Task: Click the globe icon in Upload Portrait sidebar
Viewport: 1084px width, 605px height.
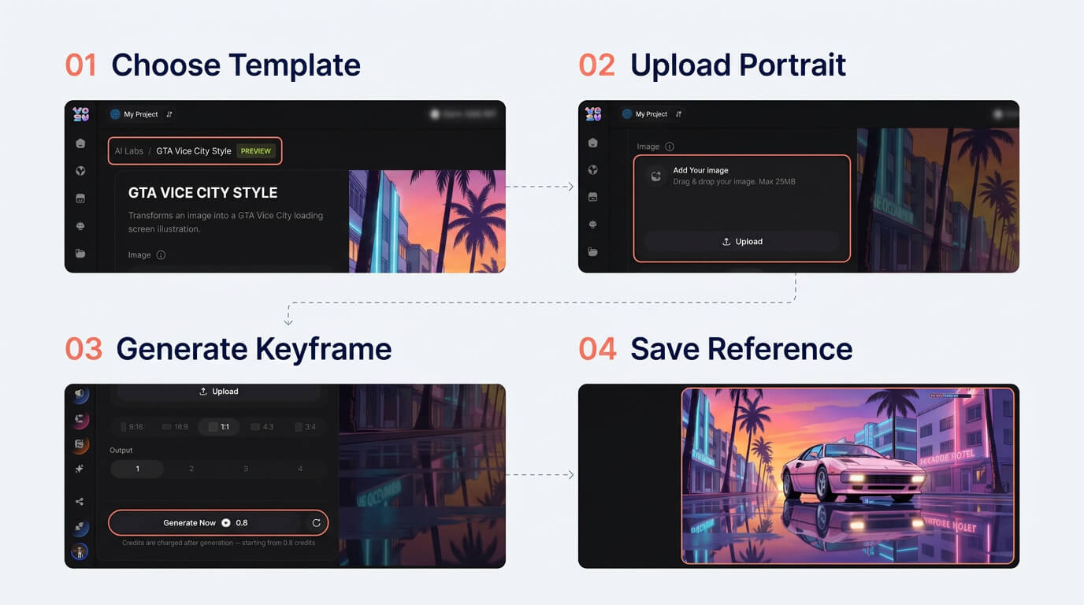Action: (x=593, y=169)
